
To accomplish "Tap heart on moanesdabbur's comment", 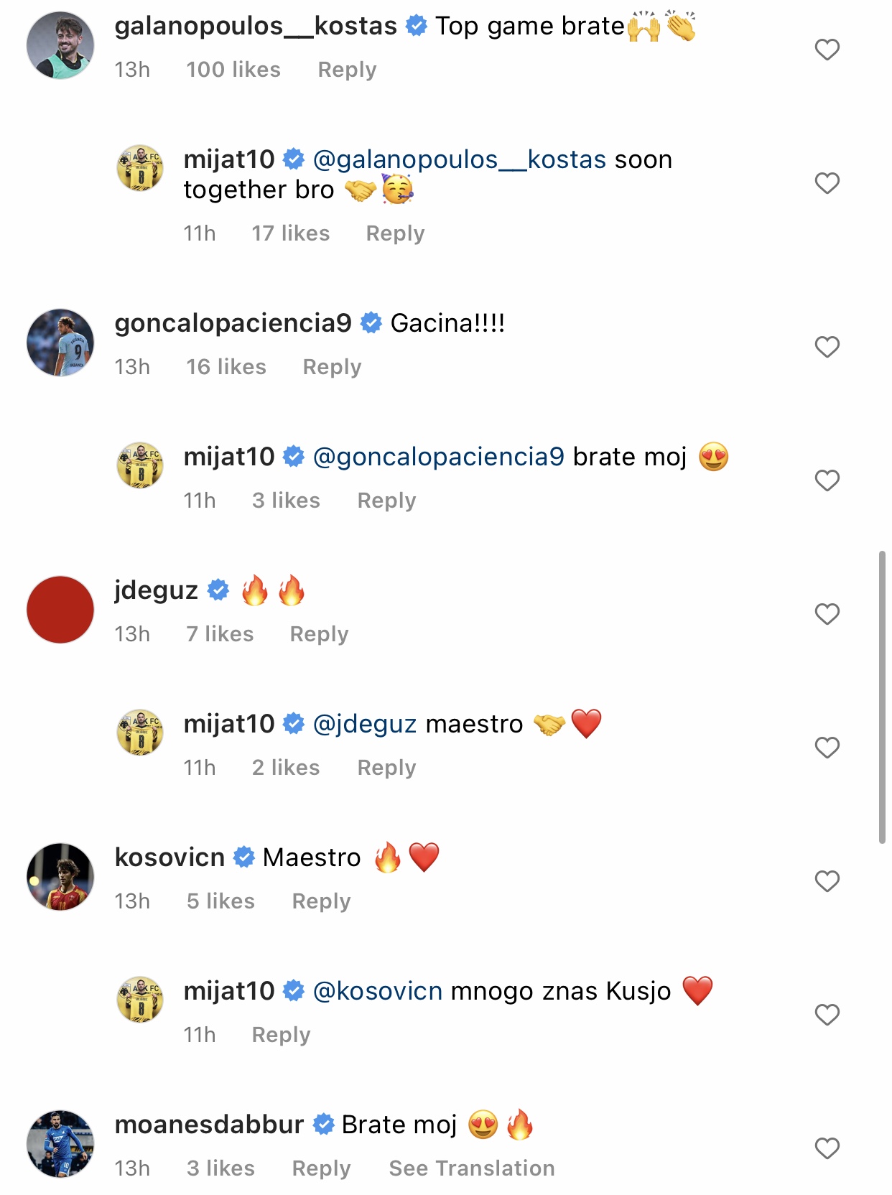I will pyautogui.click(x=827, y=1148).
